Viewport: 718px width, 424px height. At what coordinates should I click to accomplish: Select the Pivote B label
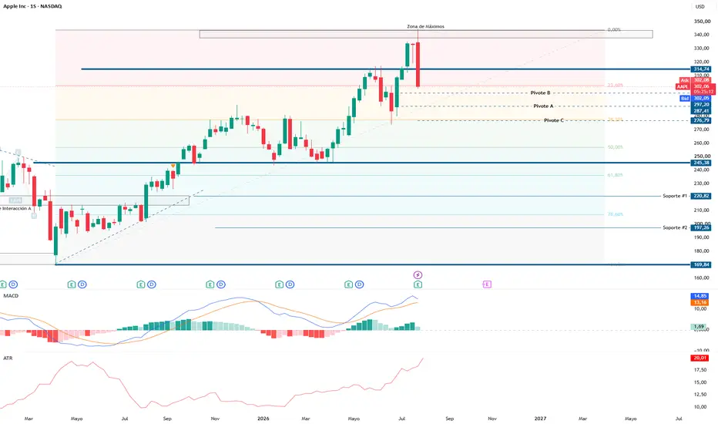click(540, 93)
